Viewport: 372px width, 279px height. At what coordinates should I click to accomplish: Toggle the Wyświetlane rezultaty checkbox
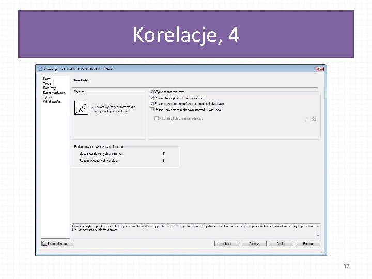pyautogui.click(x=152, y=92)
